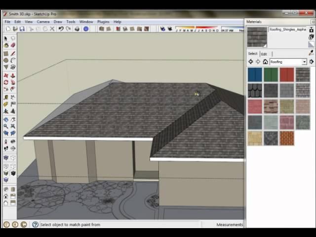
Task: Open the Plugins menu
Action: (103, 22)
